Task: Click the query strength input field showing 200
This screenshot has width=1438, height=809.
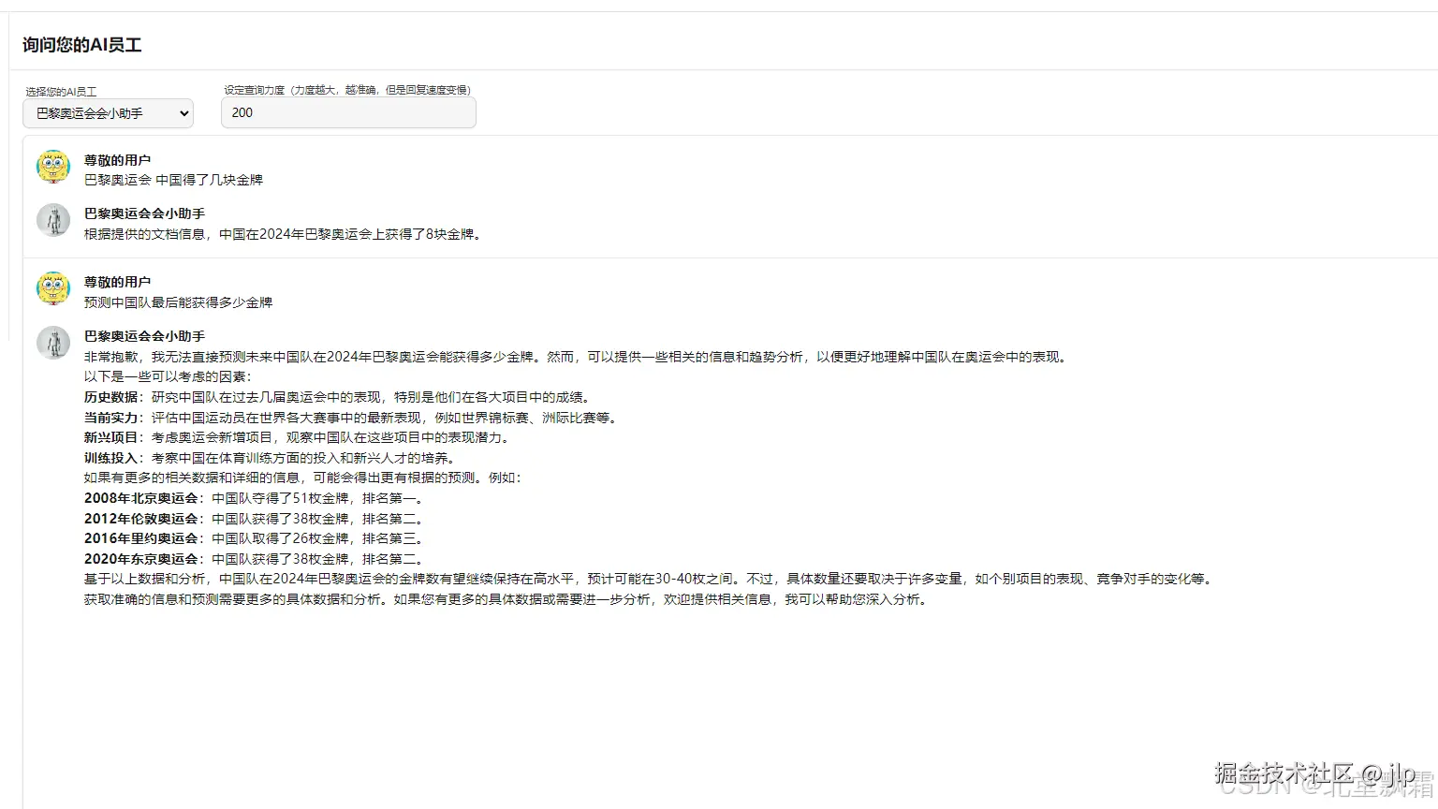Action: [348, 112]
